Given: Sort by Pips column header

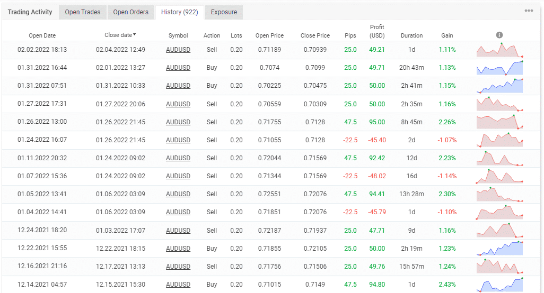Looking at the screenshot, I should (350, 35).
